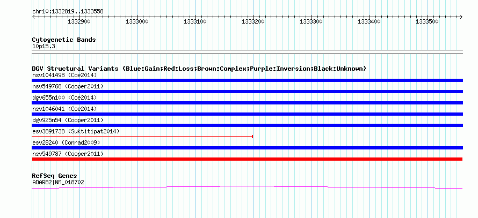
Task: Click the thin red loss line of esv3891738
Action: tap(142, 137)
